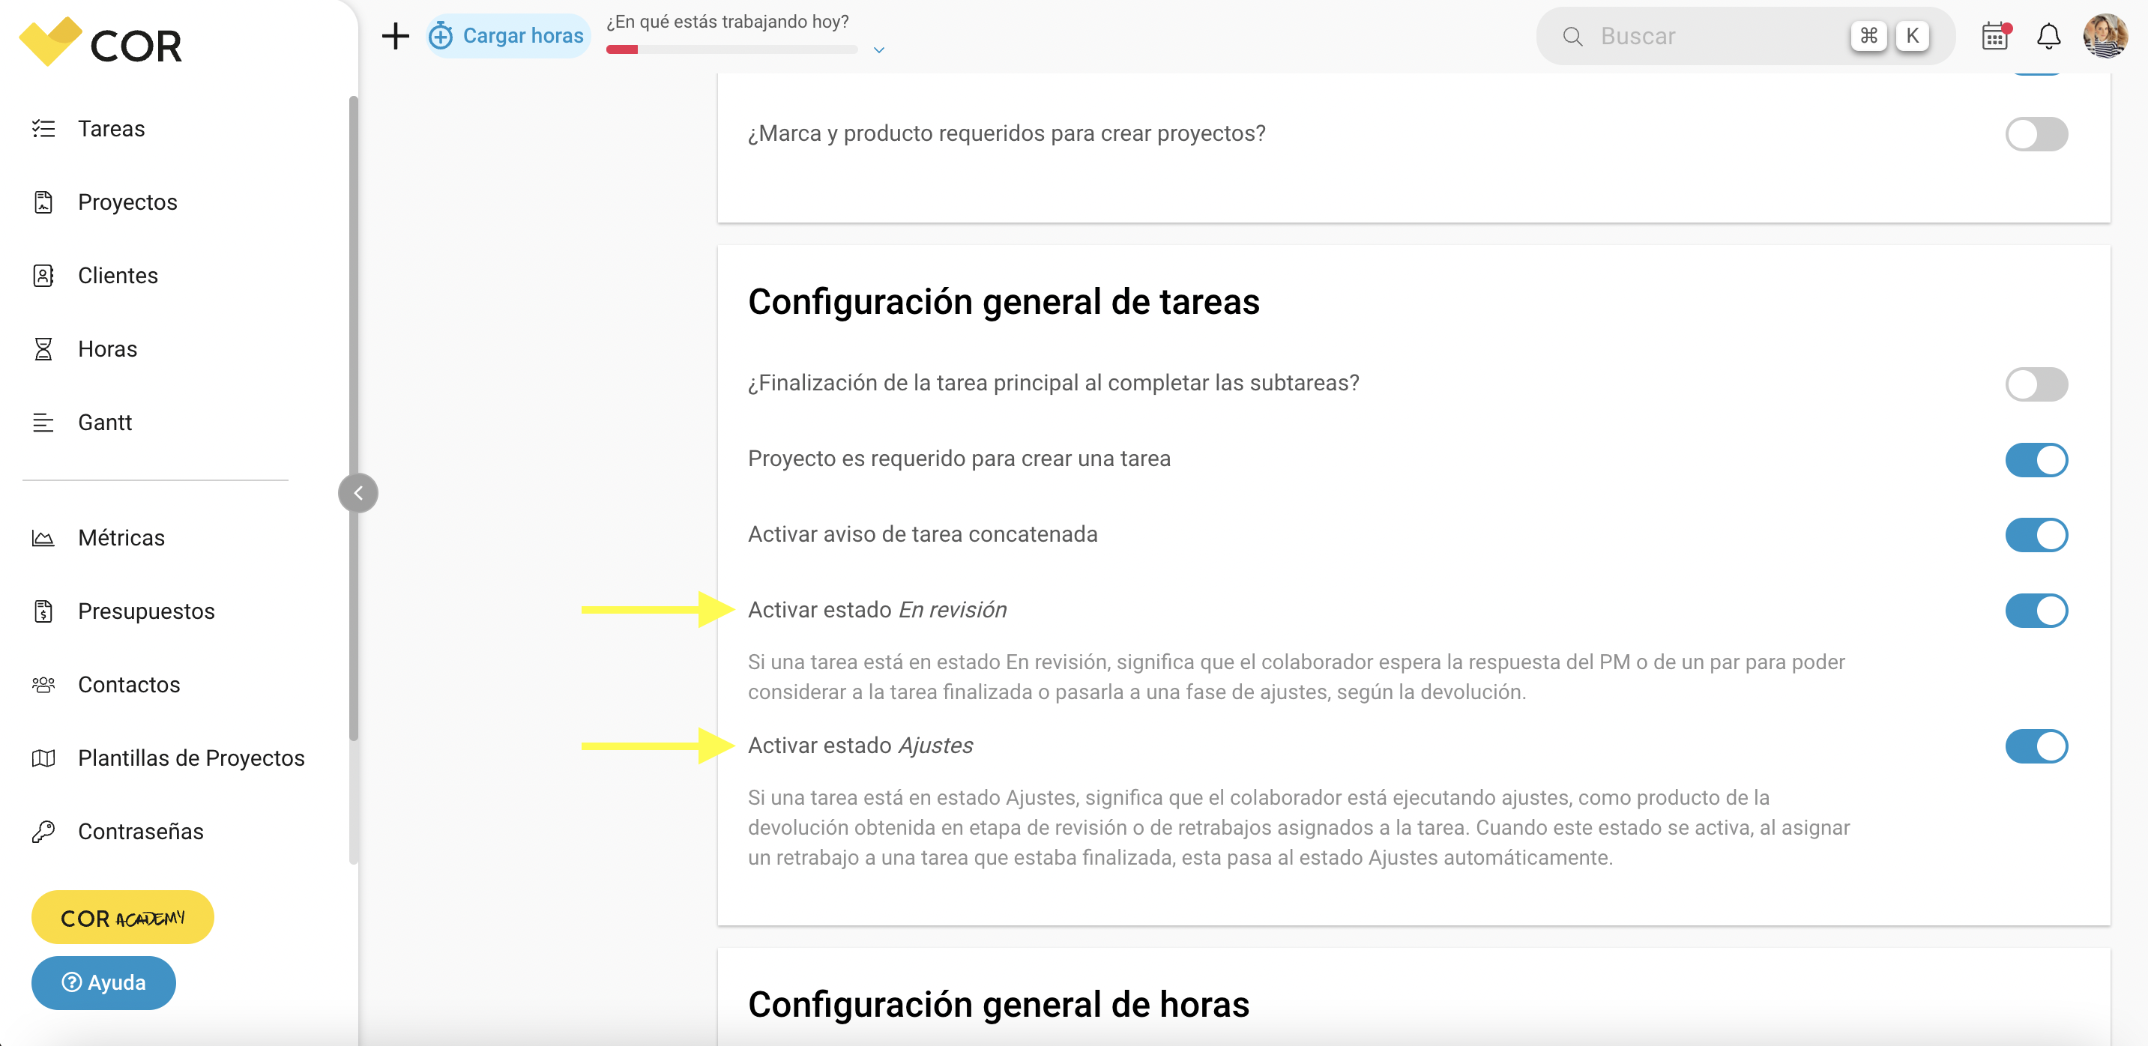The image size is (2148, 1046).
Task: Click the Ayuda help button
Action: pyautogui.click(x=103, y=982)
